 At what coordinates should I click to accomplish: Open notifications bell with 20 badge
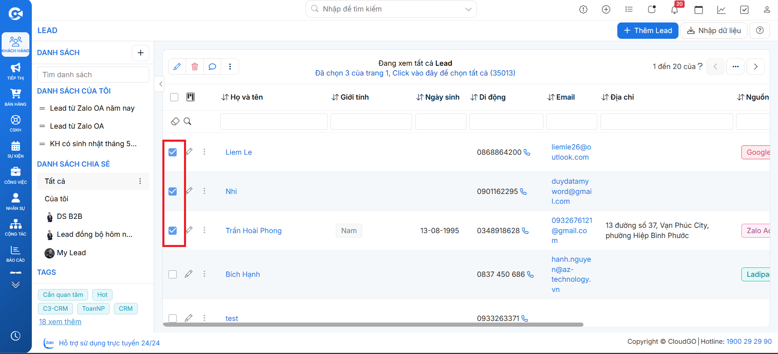click(675, 9)
